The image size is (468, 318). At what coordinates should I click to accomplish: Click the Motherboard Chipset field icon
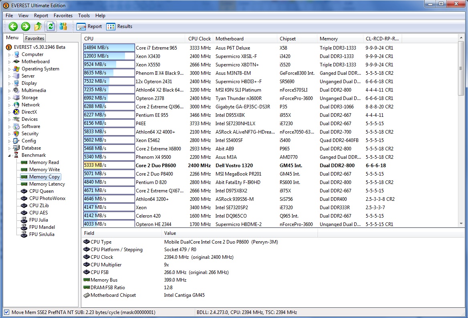pos(87,295)
